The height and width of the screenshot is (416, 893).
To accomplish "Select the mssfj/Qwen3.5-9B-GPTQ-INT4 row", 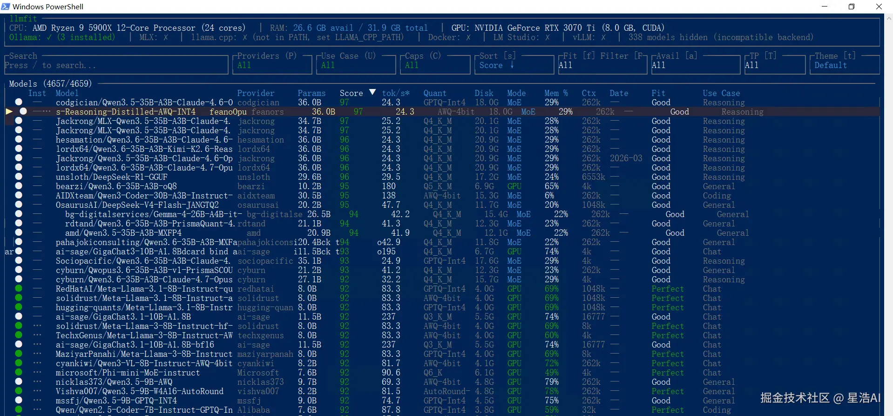I will [x=442, y=401].
